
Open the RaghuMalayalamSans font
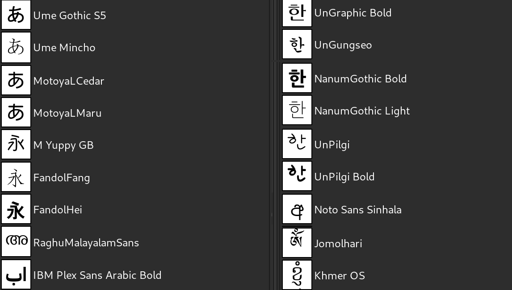pos(86,243)
